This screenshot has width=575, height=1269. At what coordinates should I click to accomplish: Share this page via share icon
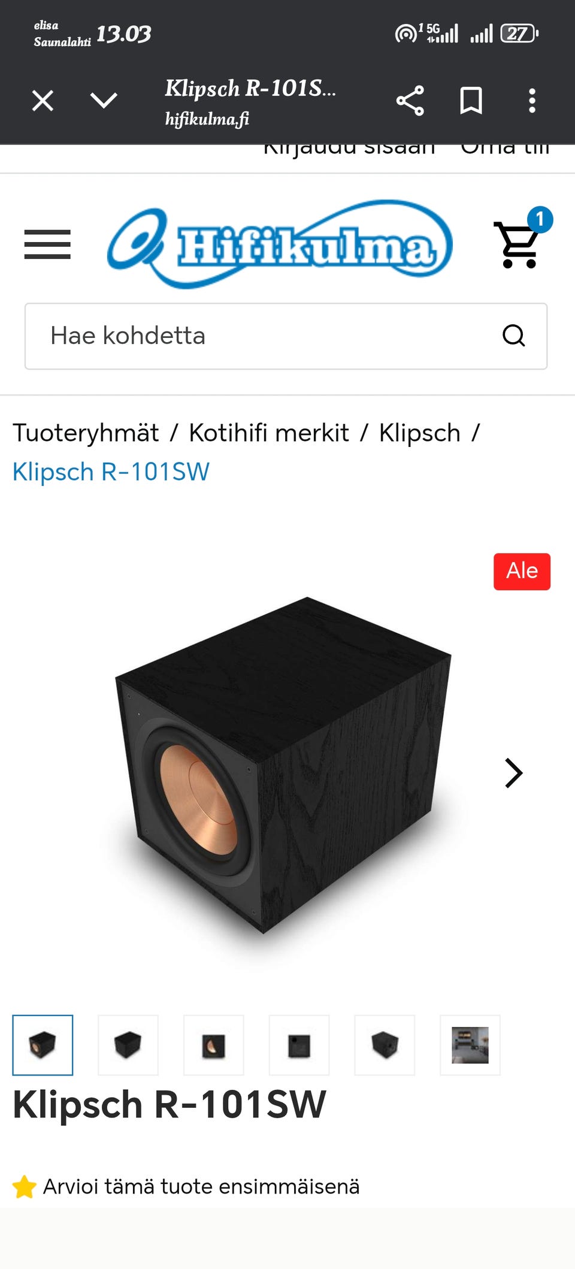[410, 100]
